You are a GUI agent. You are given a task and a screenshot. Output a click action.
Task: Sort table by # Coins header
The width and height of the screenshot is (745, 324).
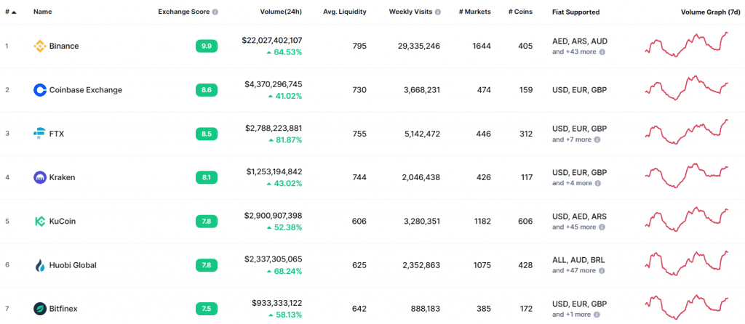[x=519, y=12]
